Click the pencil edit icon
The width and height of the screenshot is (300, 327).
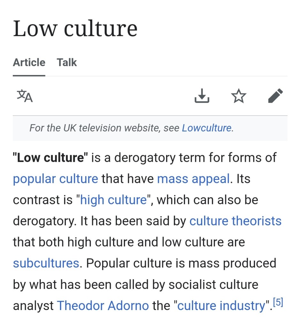point(275,96)
